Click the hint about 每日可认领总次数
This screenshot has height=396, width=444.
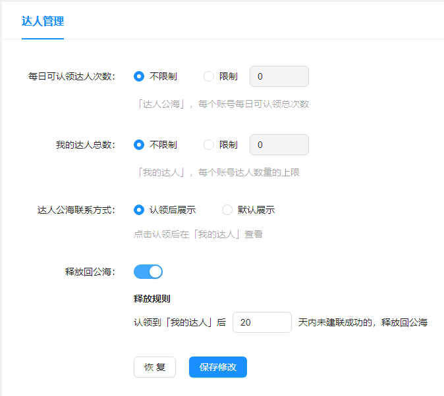point(221,104)
